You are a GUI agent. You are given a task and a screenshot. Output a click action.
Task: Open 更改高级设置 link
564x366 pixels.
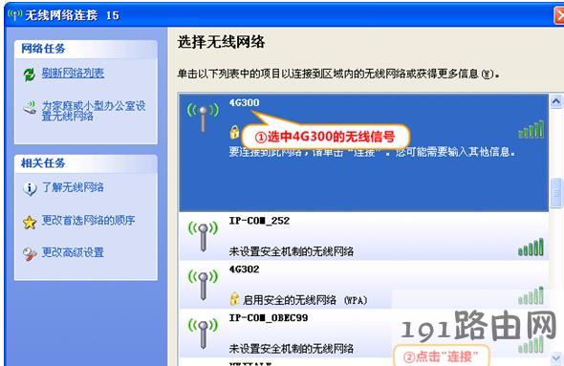pyautogui.click(x=73, y=252)
